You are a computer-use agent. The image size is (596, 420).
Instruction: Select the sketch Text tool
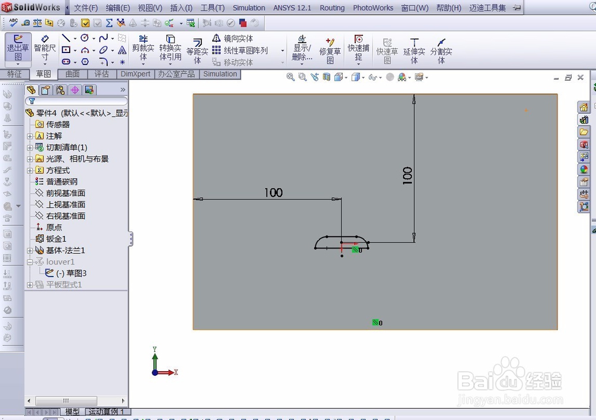[x=122, y=50]
